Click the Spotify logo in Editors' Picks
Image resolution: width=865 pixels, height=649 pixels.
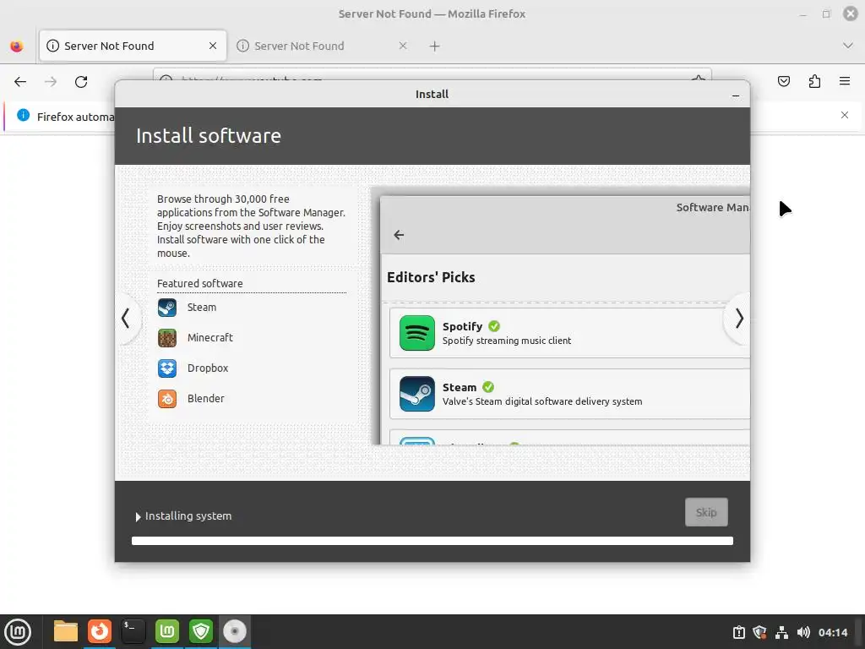tap(417, 333)
